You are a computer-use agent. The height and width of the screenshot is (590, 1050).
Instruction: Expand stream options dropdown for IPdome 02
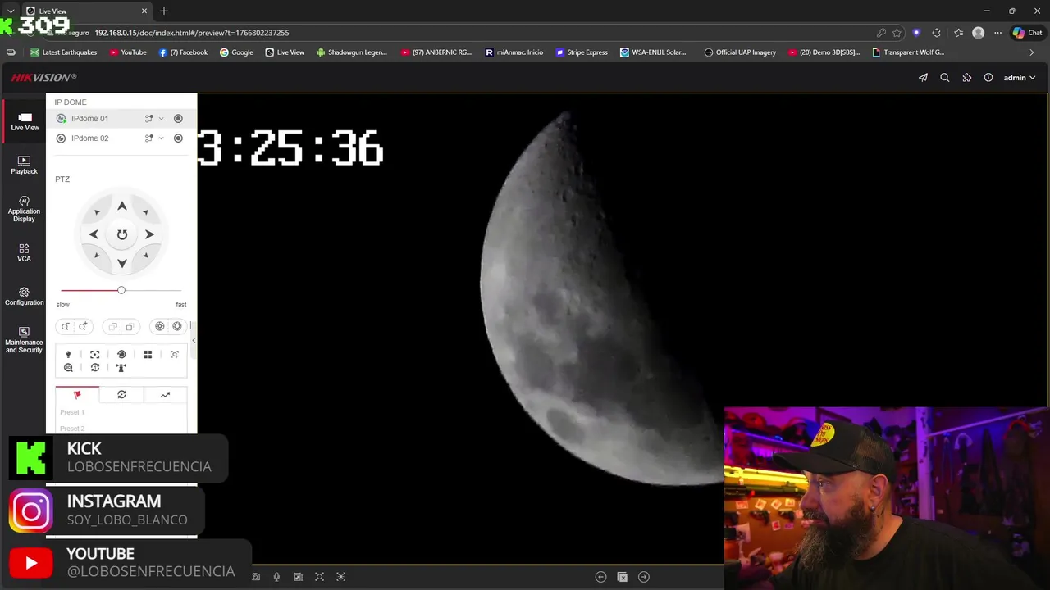(x=161, y=138)
